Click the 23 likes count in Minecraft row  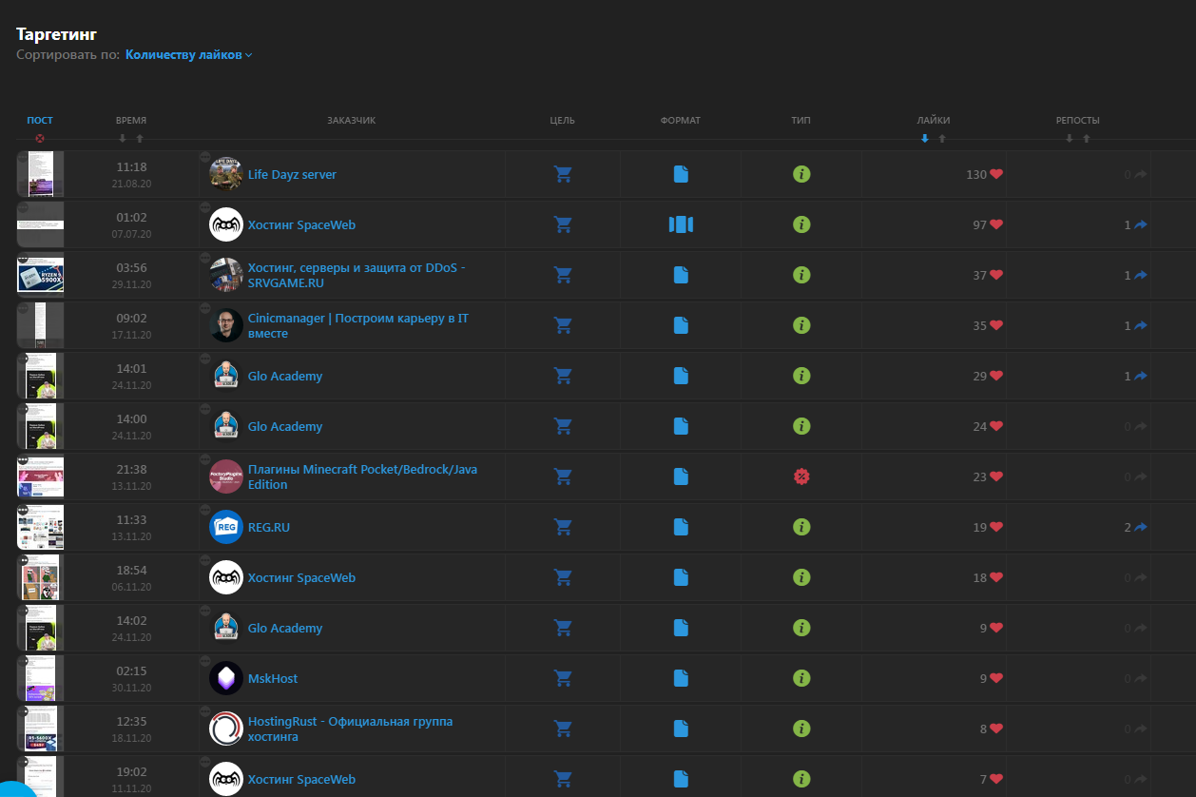pos(980,476)
